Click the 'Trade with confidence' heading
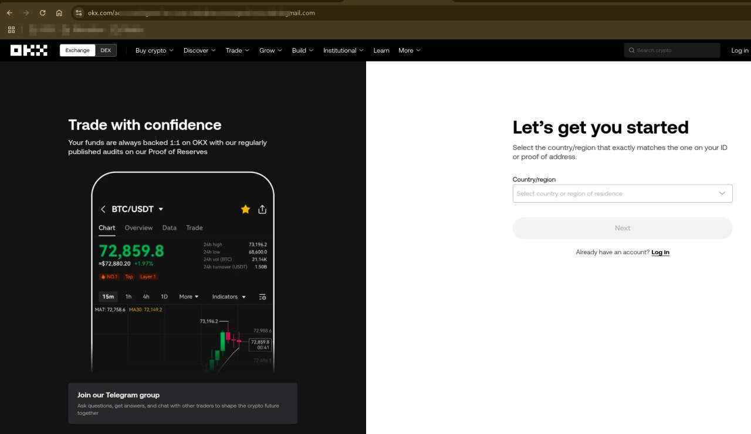 pos(145,125)
